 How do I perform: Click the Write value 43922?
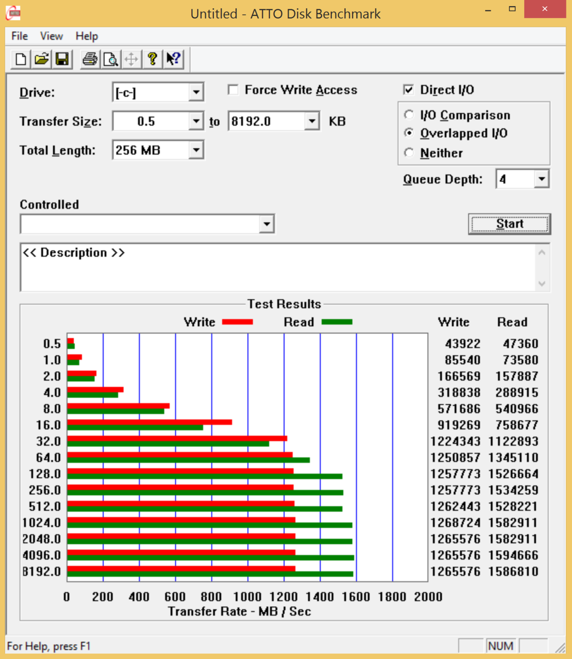[x=463, y=344]
